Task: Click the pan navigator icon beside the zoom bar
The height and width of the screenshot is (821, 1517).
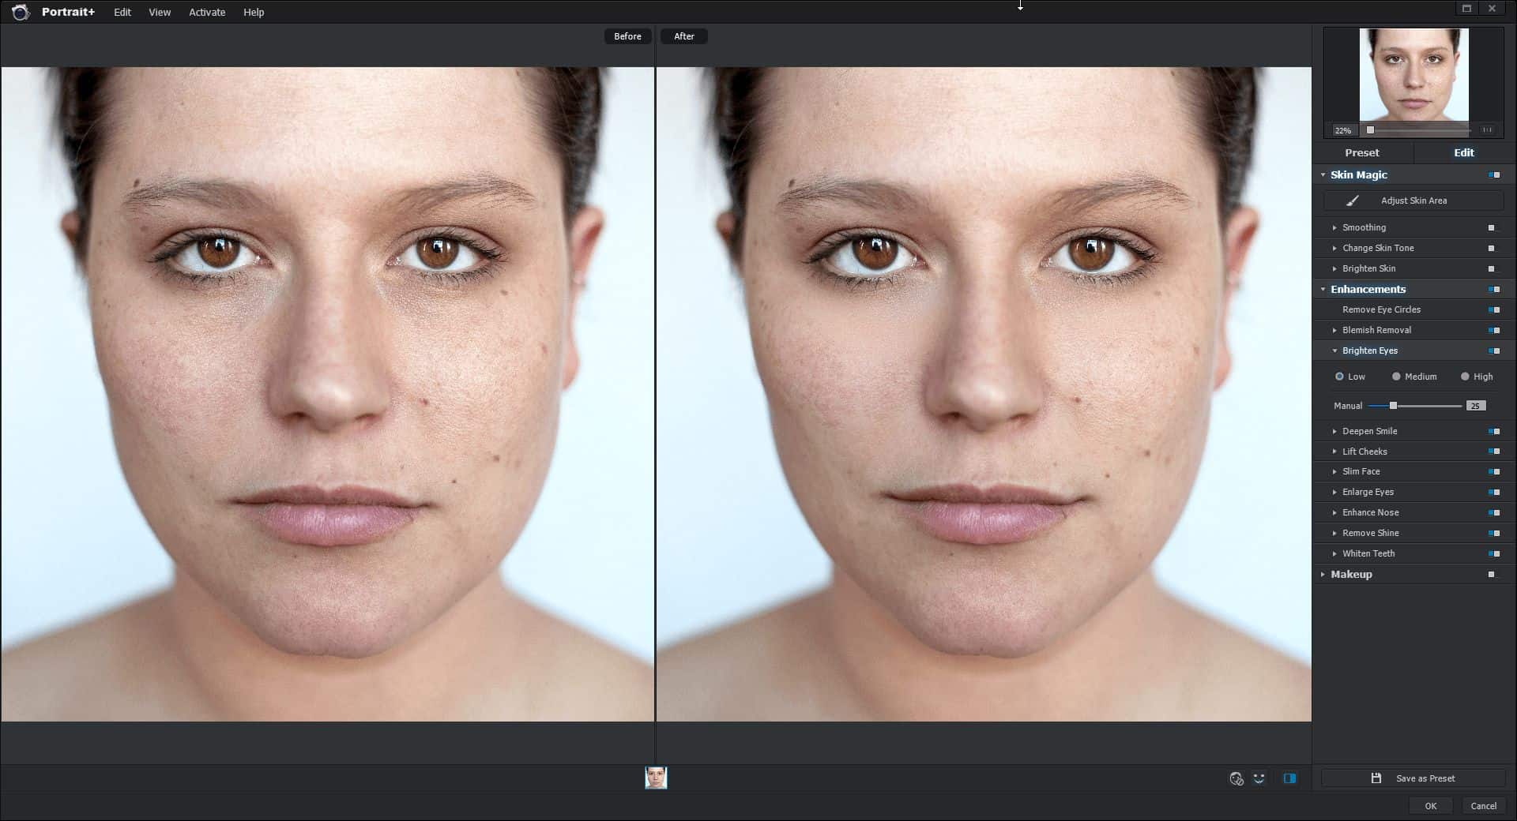Action: click(1486, 129)
